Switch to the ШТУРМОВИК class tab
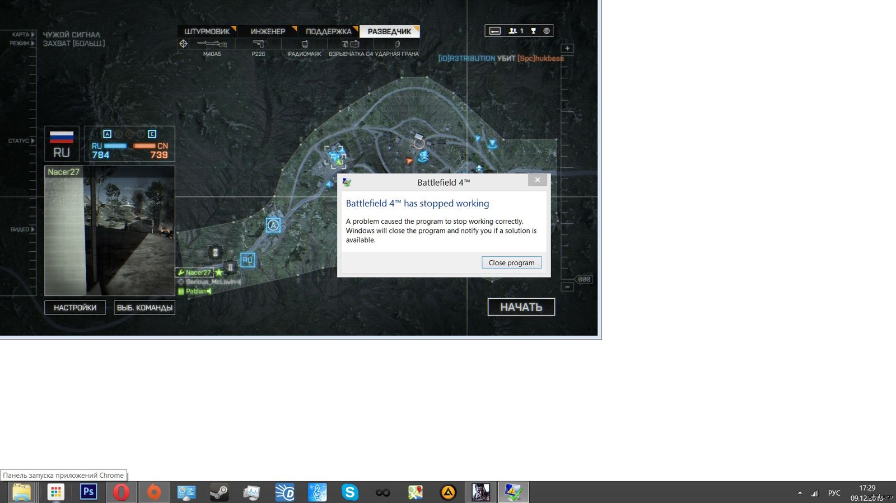Screen dimensions: 896x503 point(207,31)
